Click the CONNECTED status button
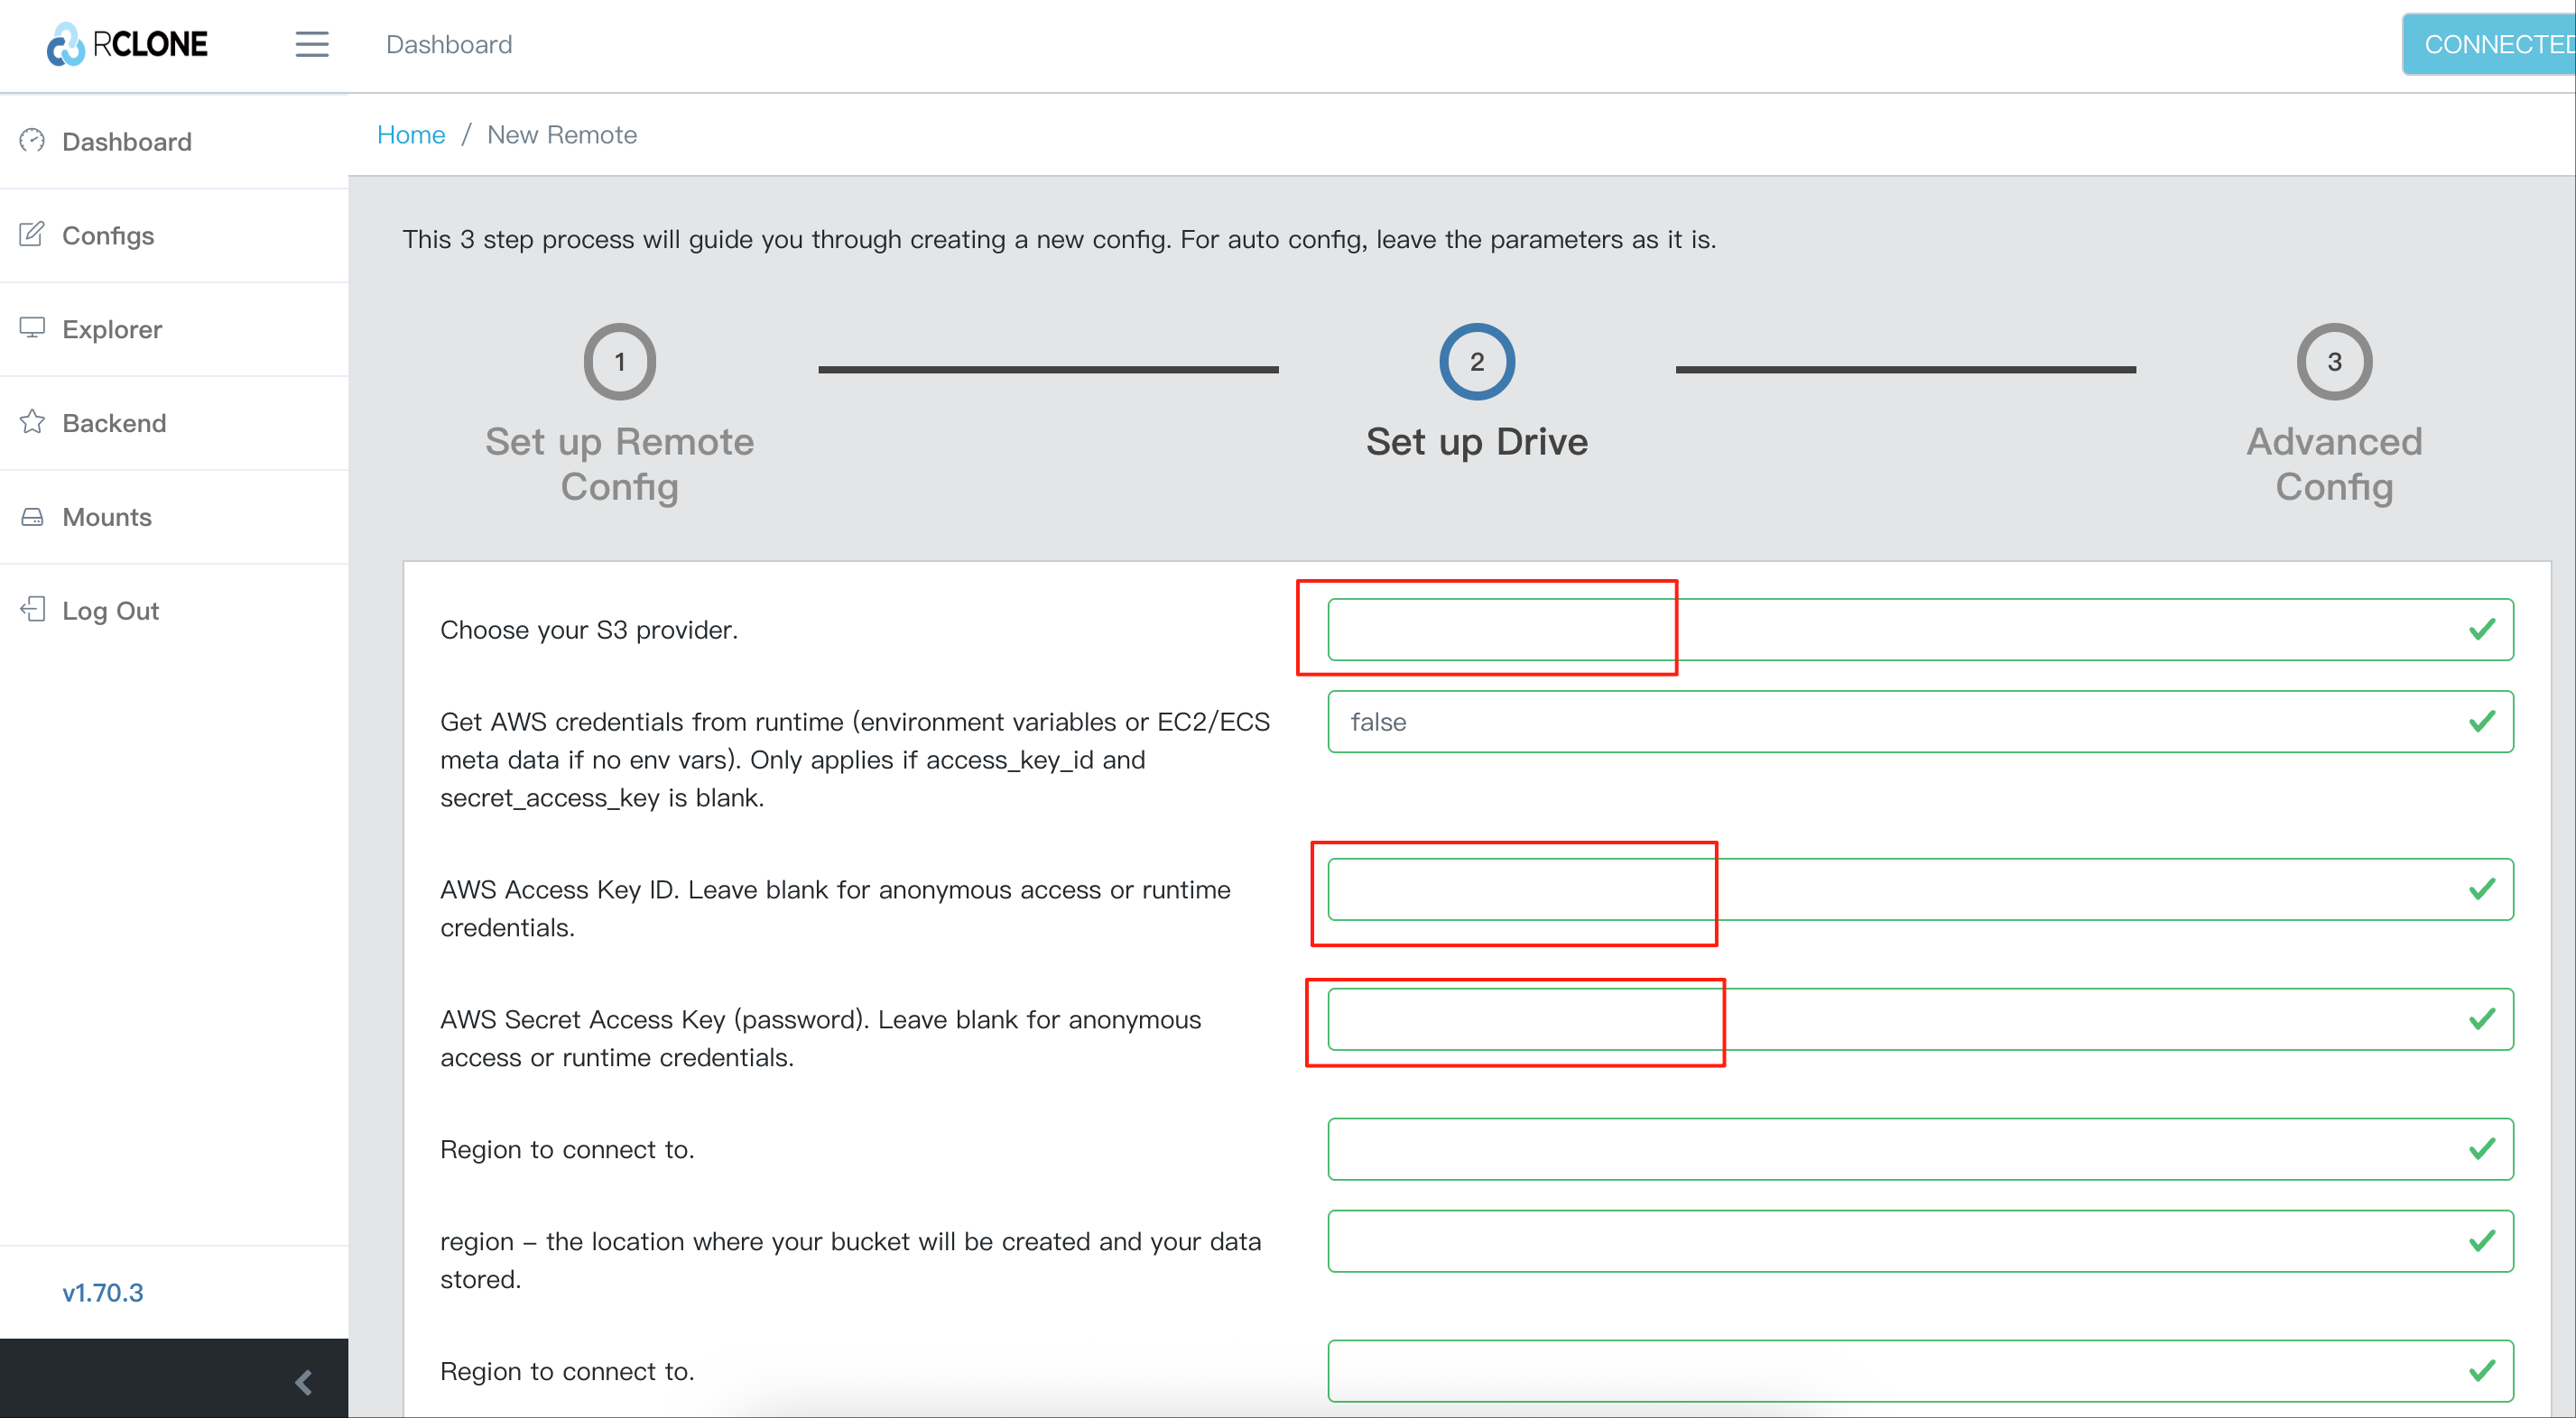 coord(2489,45)
